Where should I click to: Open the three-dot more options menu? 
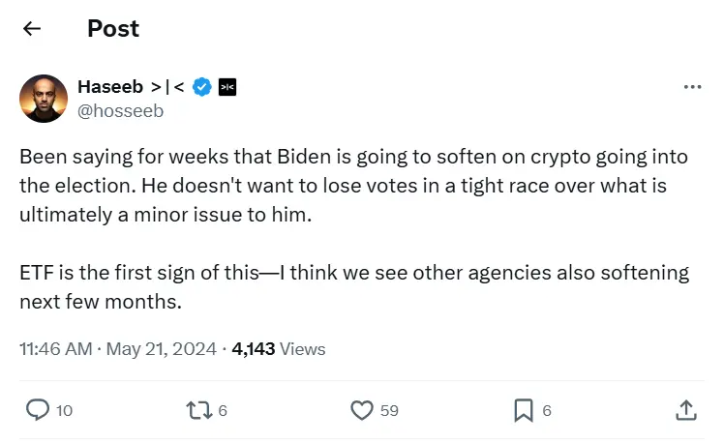(692, 87)
